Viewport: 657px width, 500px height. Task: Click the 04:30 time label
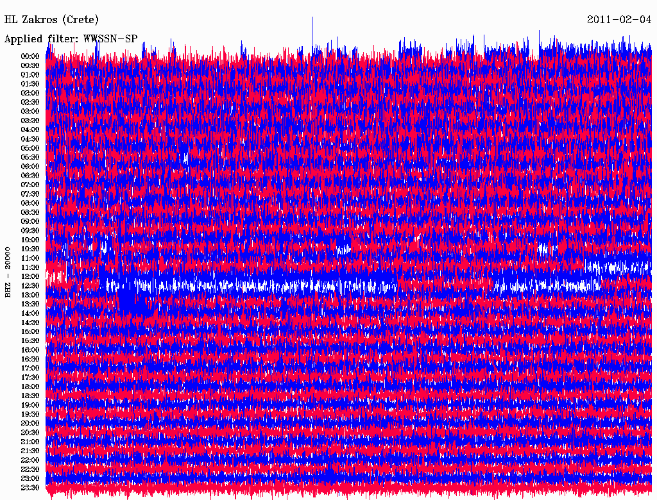[30, 139]
